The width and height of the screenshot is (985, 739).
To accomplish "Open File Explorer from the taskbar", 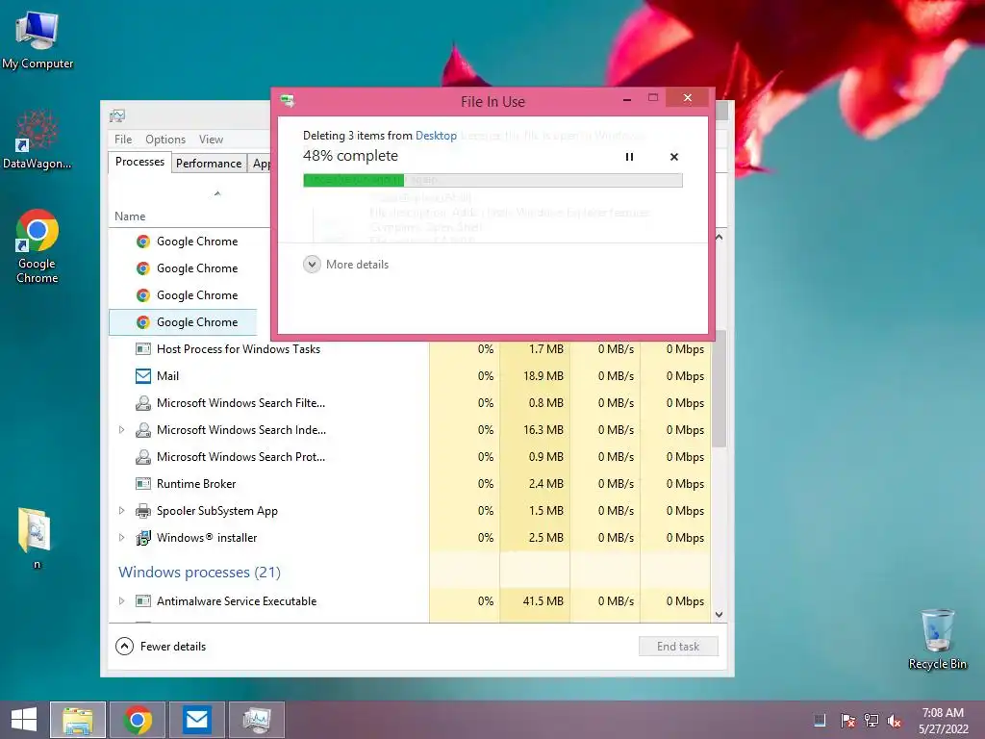I will (78, 720).
